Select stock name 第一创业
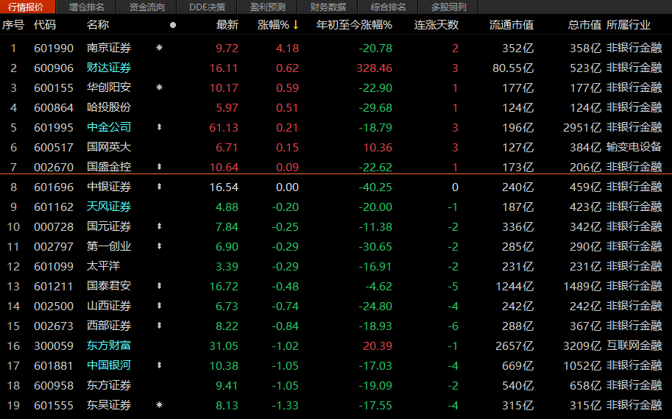 (109, 246)
